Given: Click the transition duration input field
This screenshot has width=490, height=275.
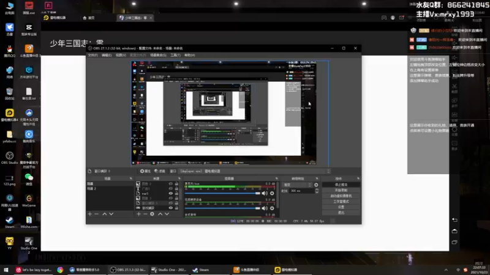Looking at the screenshot, I should coord(301,191).
